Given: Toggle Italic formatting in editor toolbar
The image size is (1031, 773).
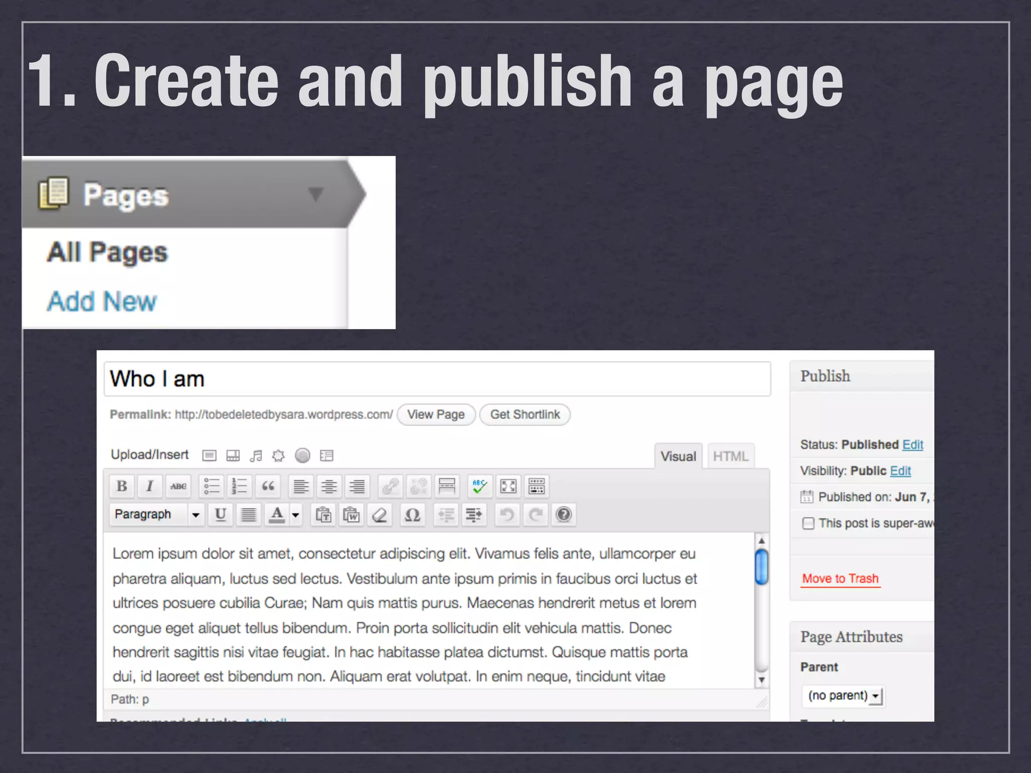Looking at the screenshot, I should tap(150, 486).
